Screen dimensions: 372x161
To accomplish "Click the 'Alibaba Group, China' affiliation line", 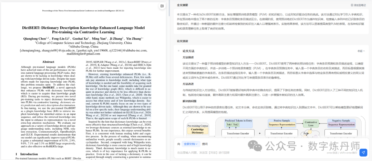I will [x=83, y=47].
